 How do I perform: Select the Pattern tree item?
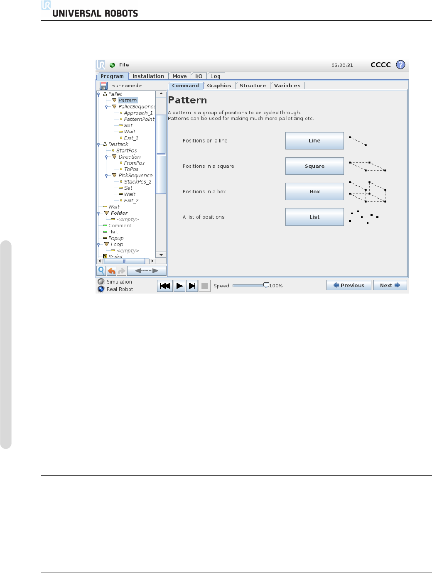(128, 100)
